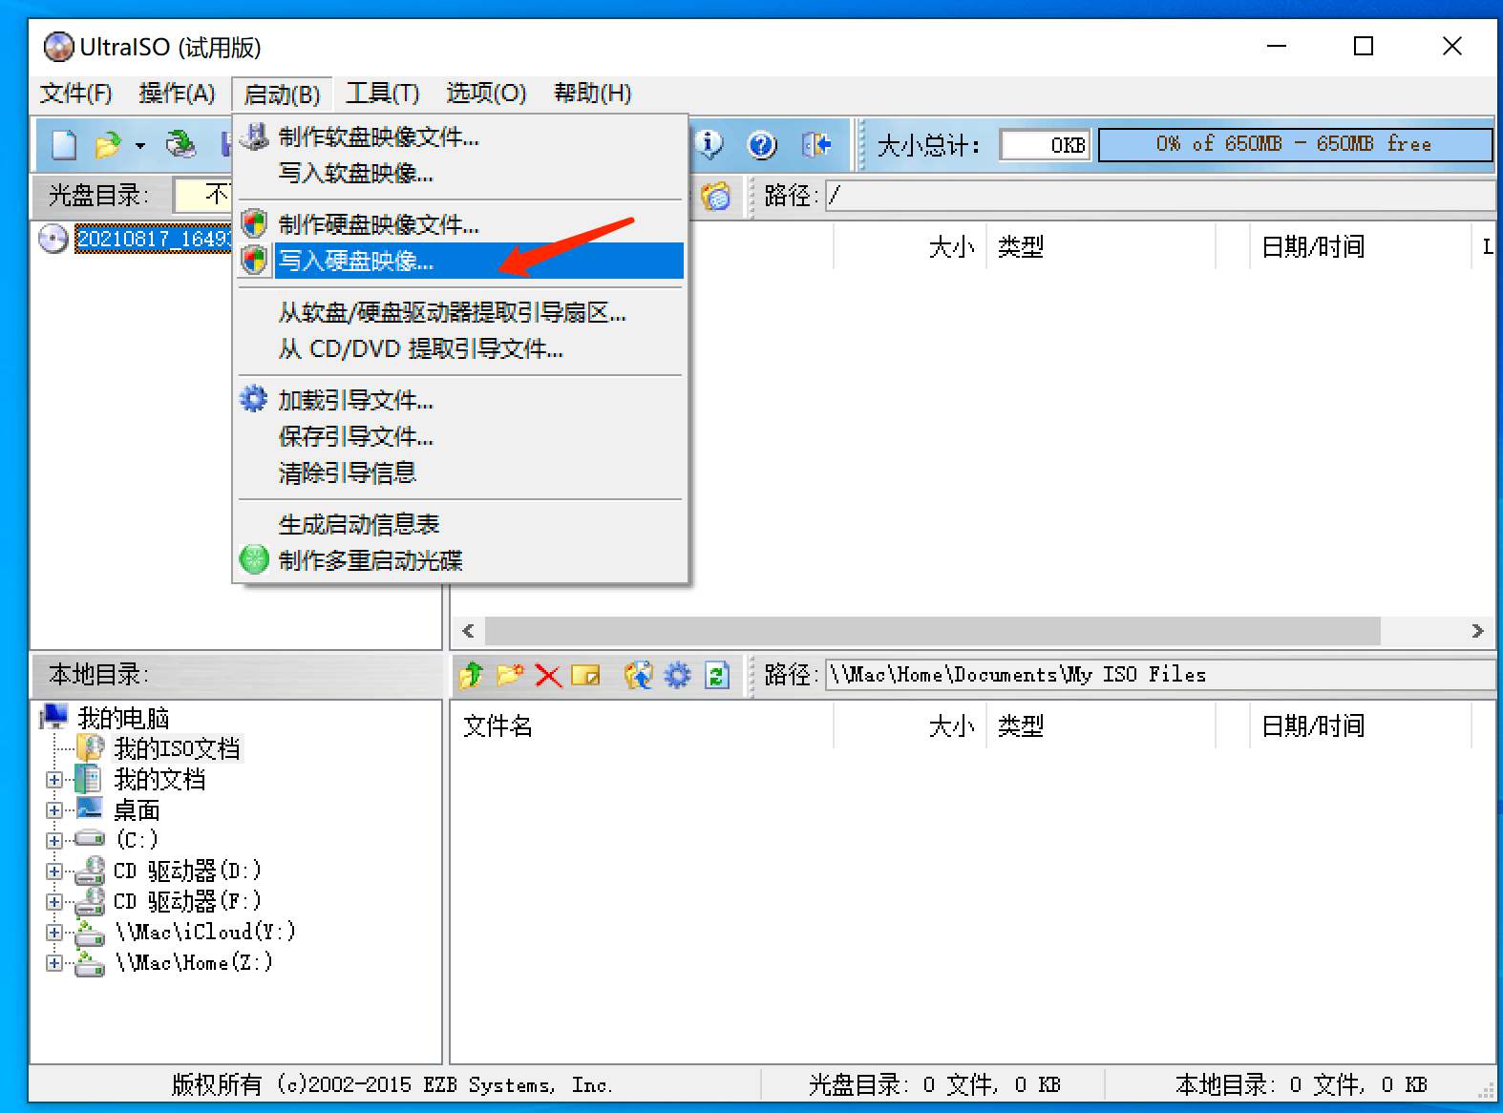Image resolution: width=1503 pixels, height=1113 pixels.
Task: Click horizontal scrollbar left arrow
Action: 468,631
